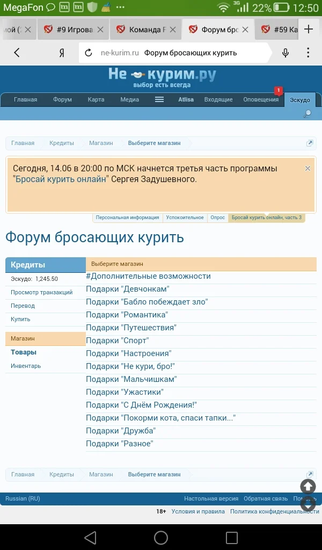Image resolution: width=322 pixels, height=550 pixels.
Task: Open the 'Бросай курить онлайн' link in notice
Action: 61,179
